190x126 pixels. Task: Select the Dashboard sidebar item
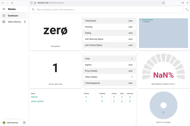(13, 16)
